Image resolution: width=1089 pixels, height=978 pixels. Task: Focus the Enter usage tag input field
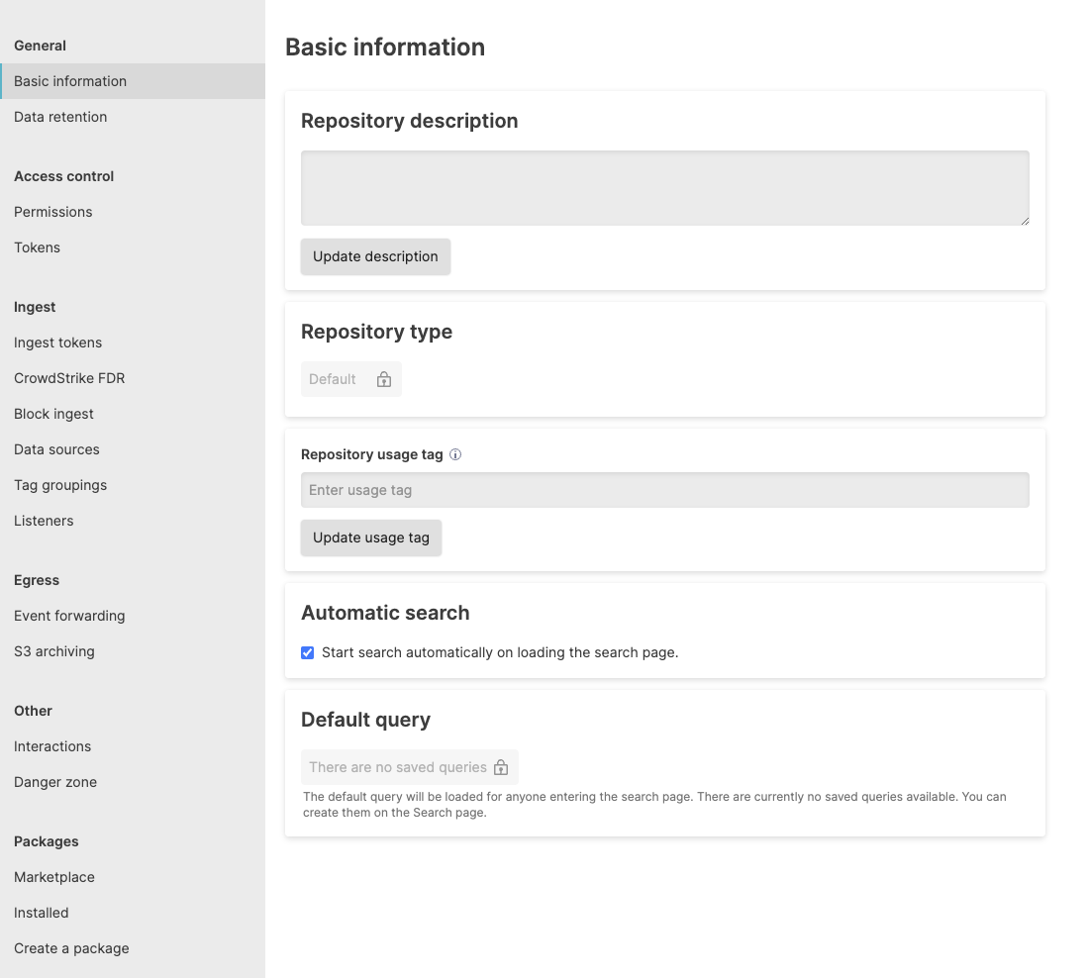[664, 490]
